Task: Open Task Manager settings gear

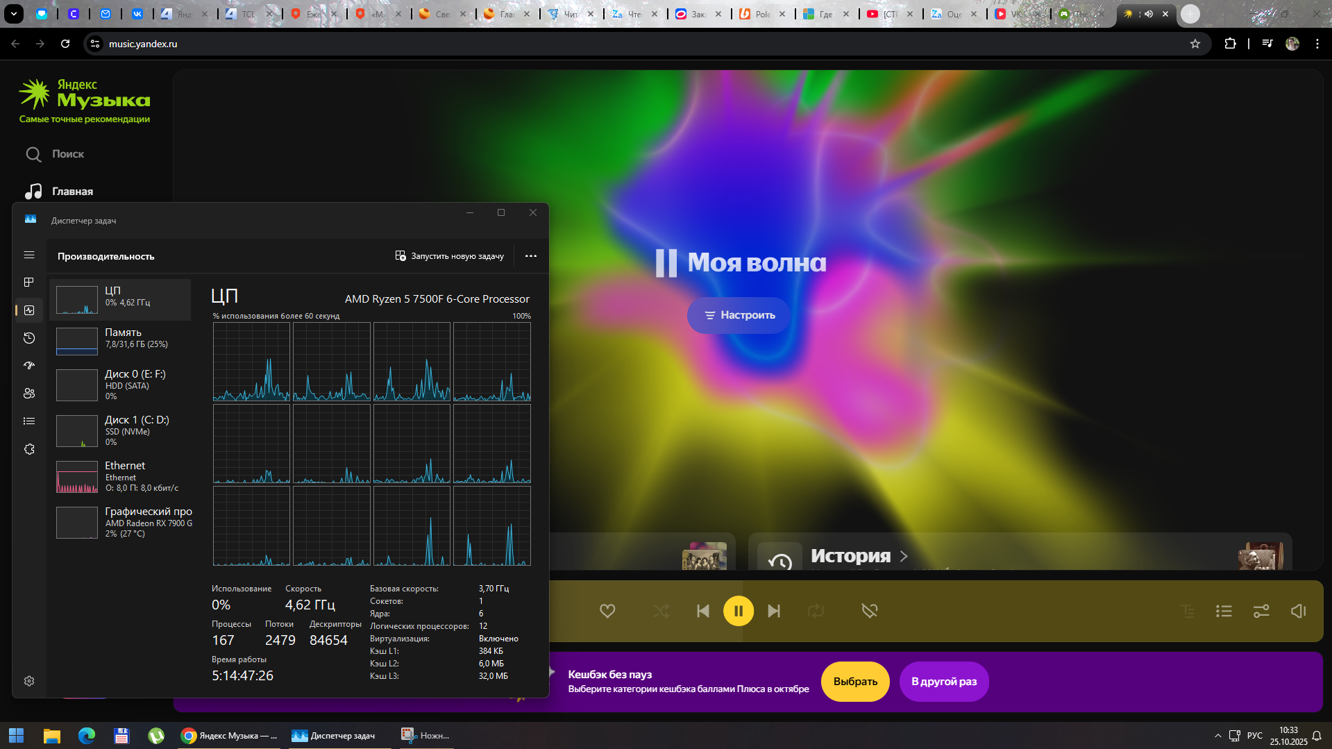Action: pos(29,681)
